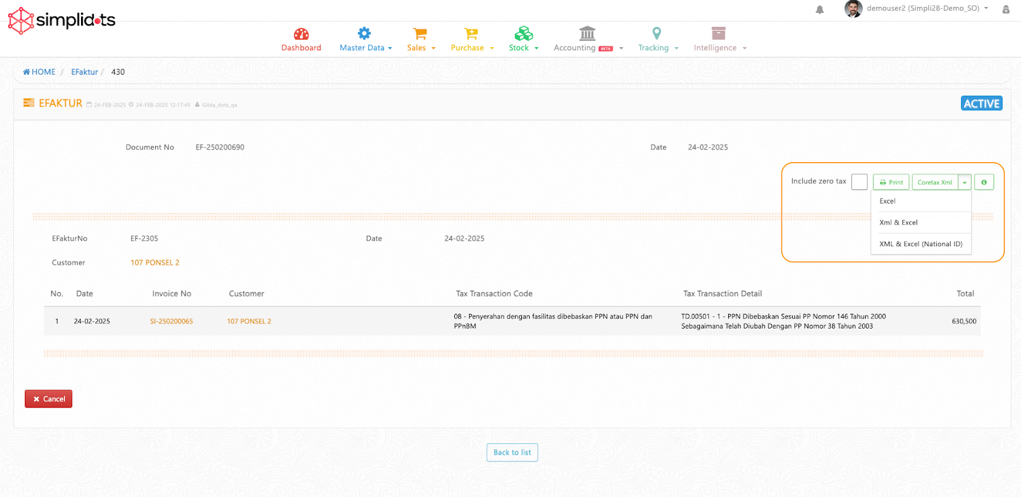Open the Purchase menu dropdown
1021x497 pixels.
pyautogui.click(x=472, y=48)
